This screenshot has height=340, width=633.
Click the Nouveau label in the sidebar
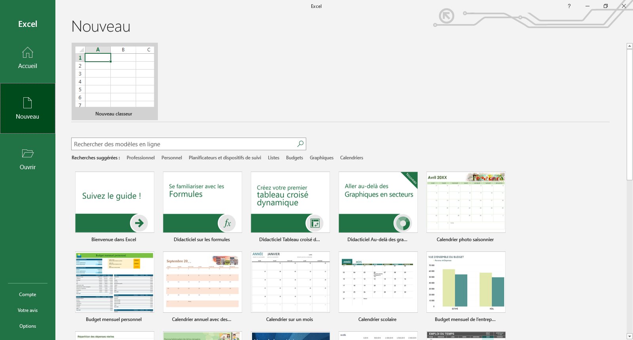(27, 117)
